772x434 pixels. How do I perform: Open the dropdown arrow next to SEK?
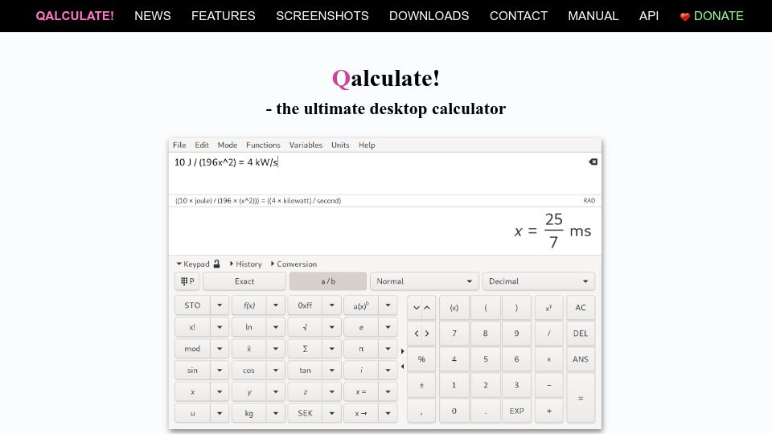coord(332,413)
